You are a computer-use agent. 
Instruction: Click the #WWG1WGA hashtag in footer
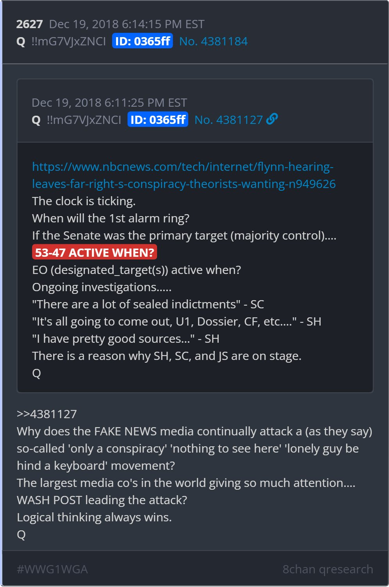pos(52,569)
